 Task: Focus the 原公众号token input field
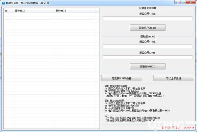(147, 19)
